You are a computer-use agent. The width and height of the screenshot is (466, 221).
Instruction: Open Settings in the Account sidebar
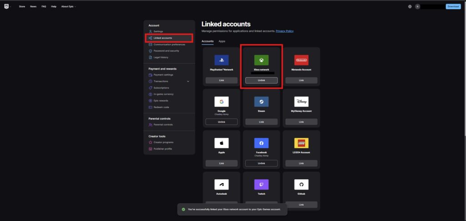coord(158,31)
